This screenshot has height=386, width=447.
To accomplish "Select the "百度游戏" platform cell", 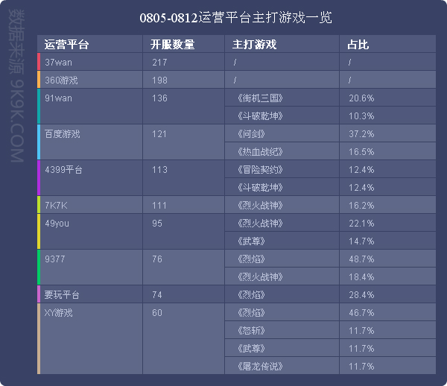I will [90, 142].
